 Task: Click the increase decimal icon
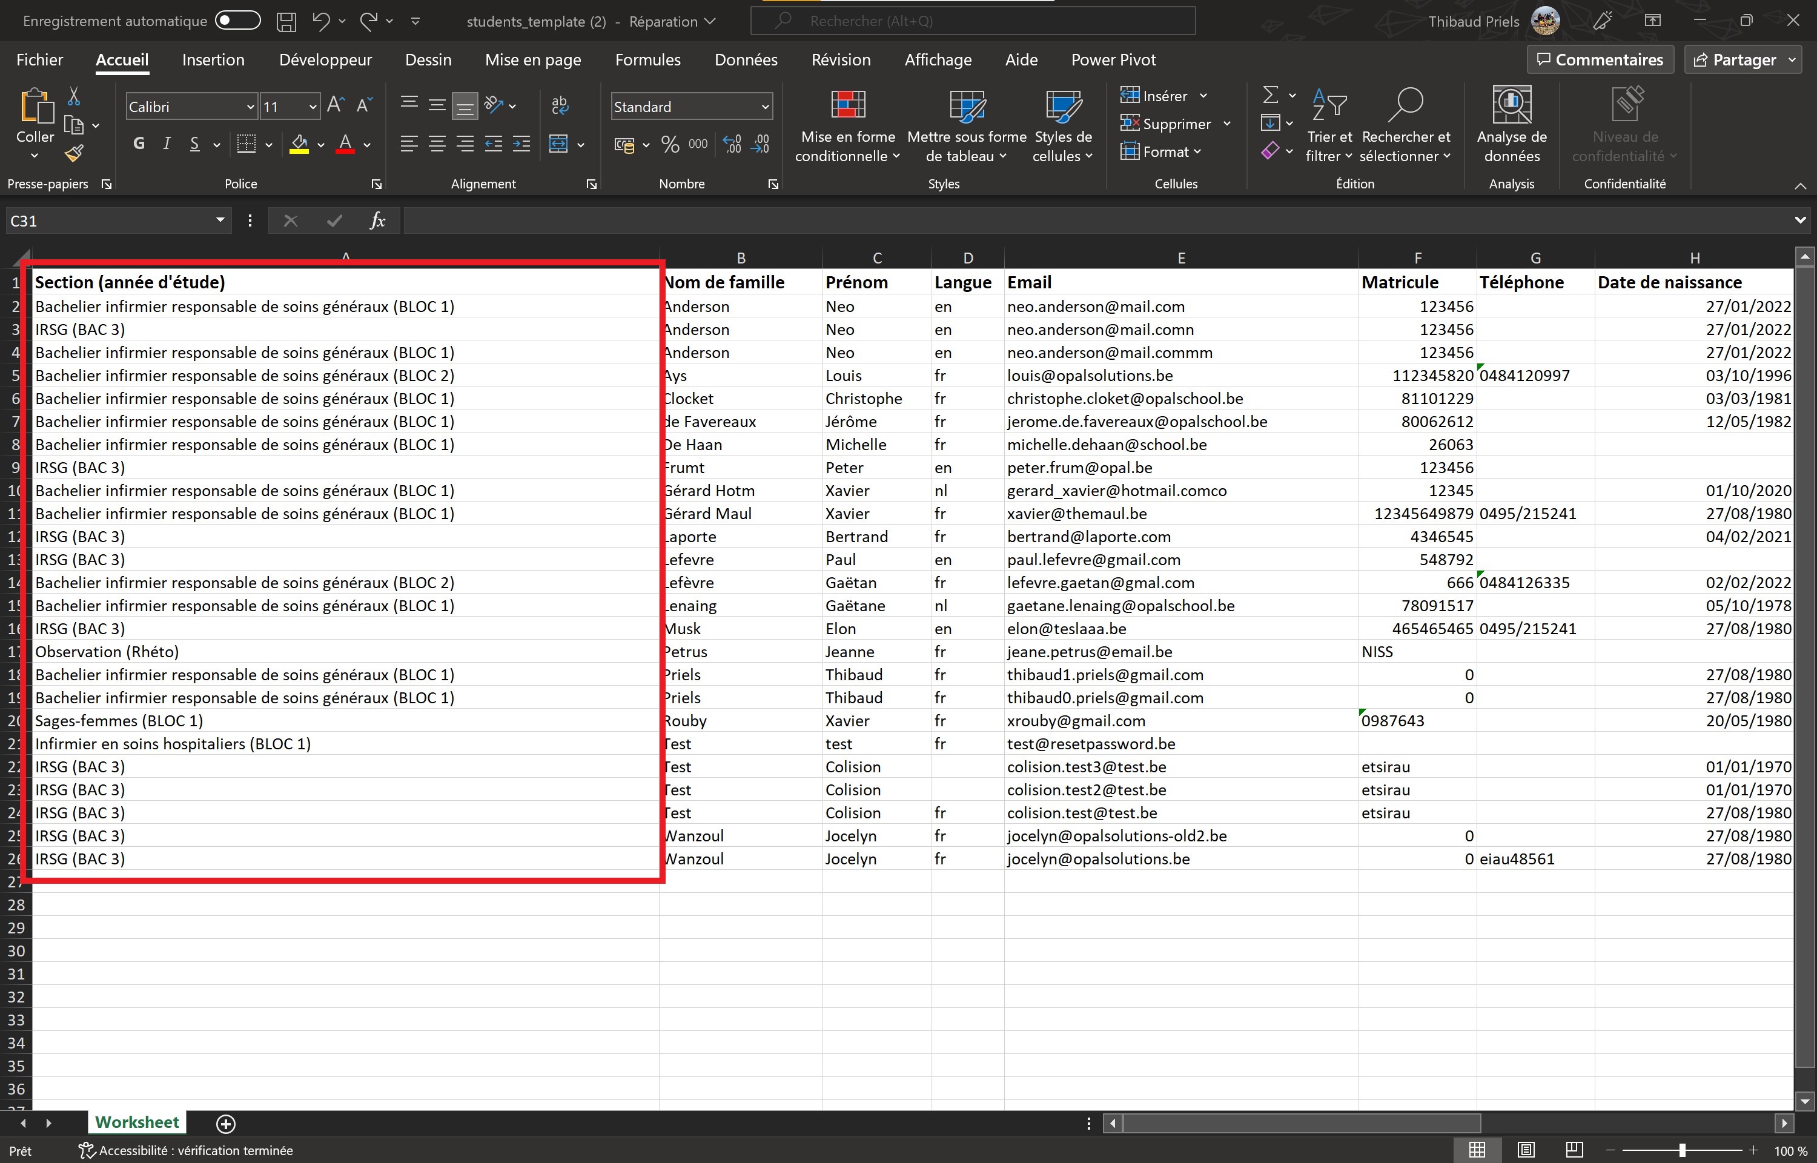tap(732, 144)
